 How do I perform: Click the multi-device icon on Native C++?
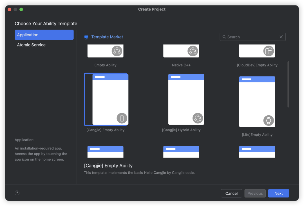(193, 51)
